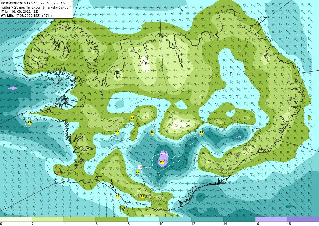319x226 pixels.
Task: Click the 'ECMWF/ECM 0.125' title text
Action: pyautogui.click(x=17, y=3)
